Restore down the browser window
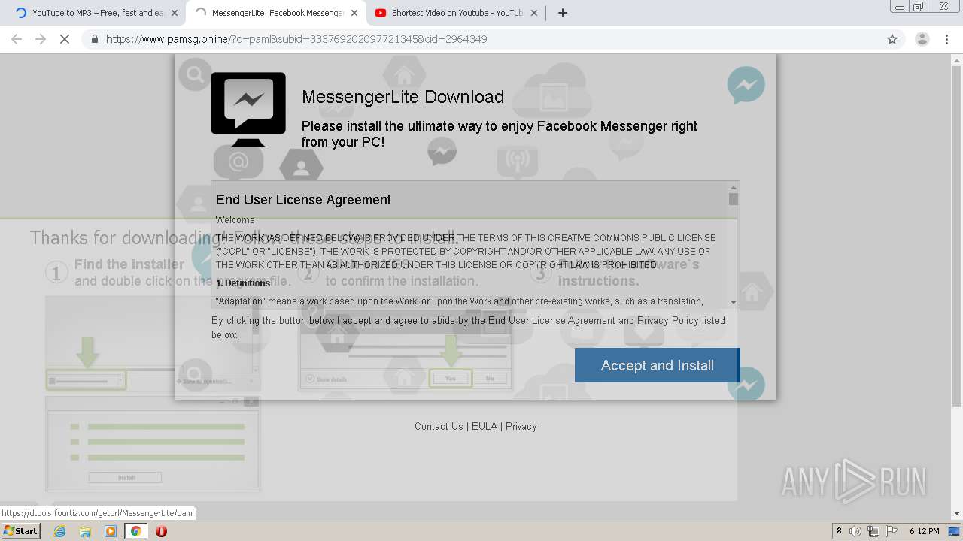This screenshot has height=541, width=963. (x=919, y=7)
